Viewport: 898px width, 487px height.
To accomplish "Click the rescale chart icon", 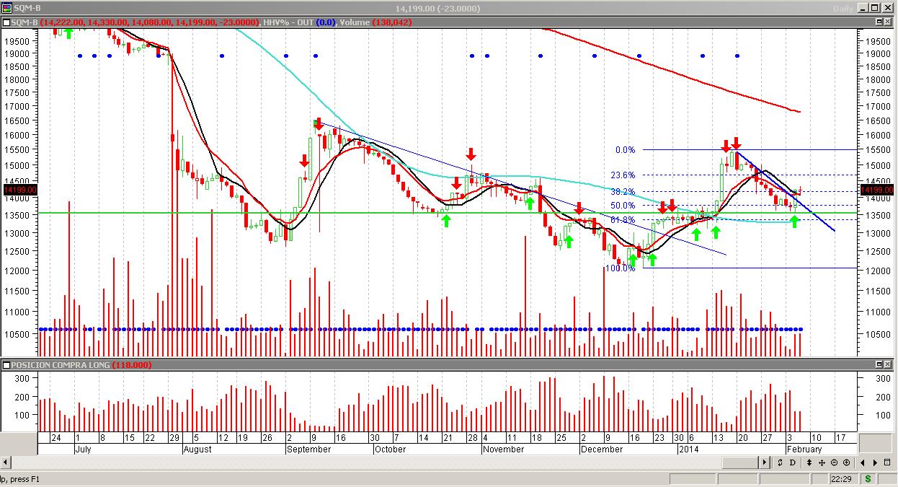I will (779, 462).
